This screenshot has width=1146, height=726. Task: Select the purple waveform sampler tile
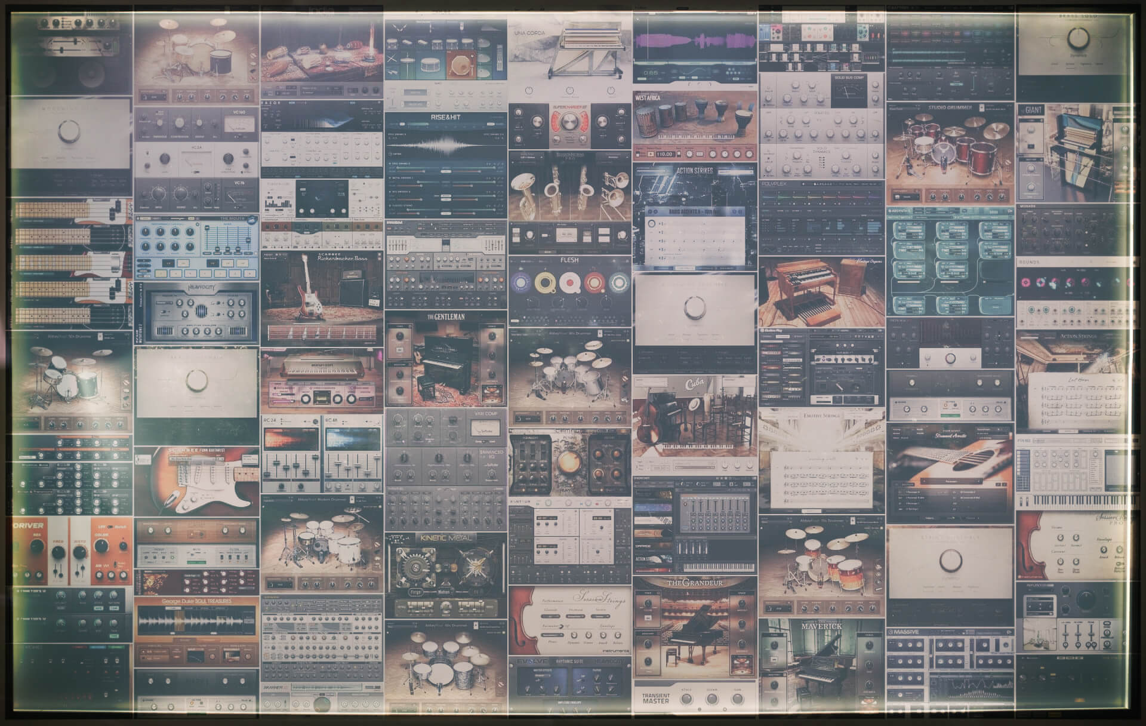tap(695, 50)
